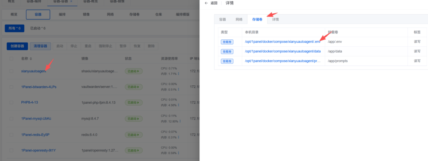This screenshot has width=428, height=161.
Task: Open 已启动 status dropdown for 1Panel-mysql-UbKc
Action: (134, 119)
